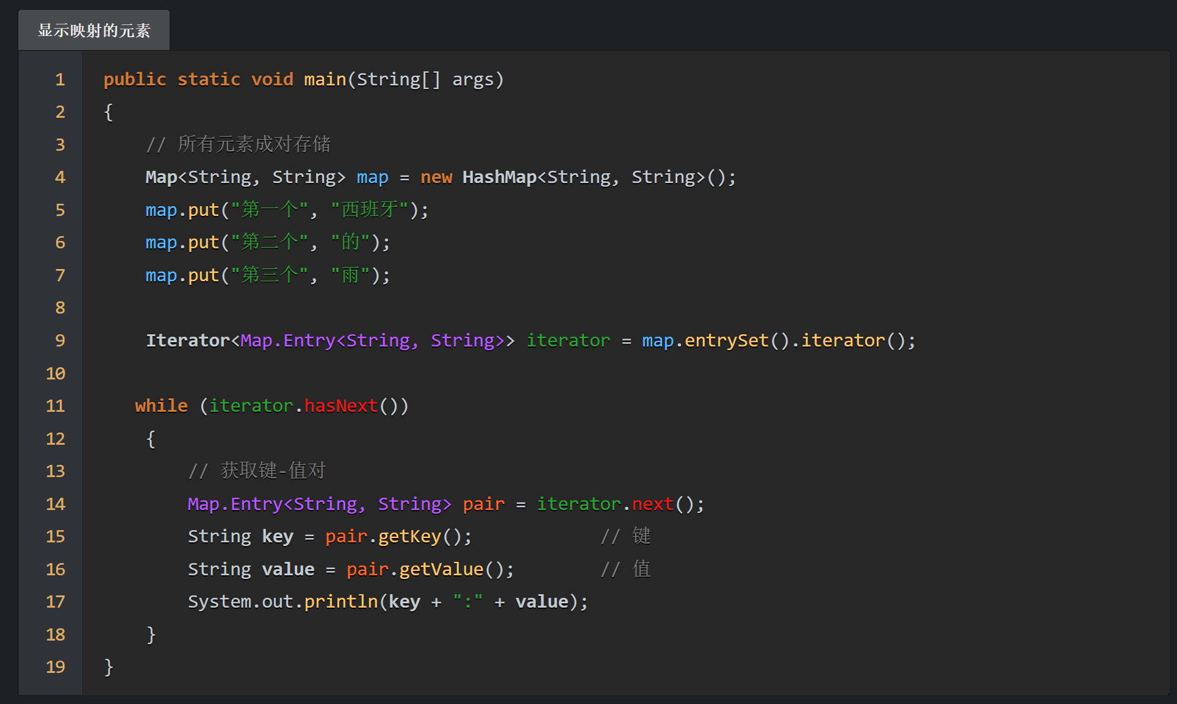Select the "显示映射的元素" tab header
Viewport: 1177px width, 704px height.
click(93, 29)
